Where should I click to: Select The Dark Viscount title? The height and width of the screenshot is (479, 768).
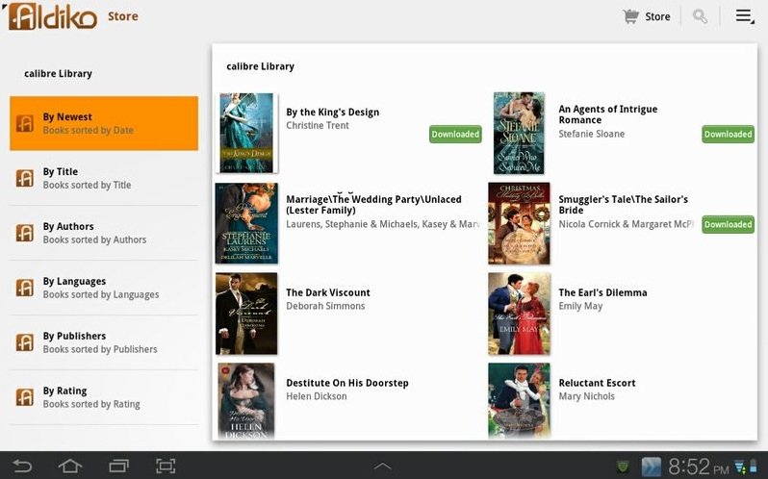click(328, 292)
